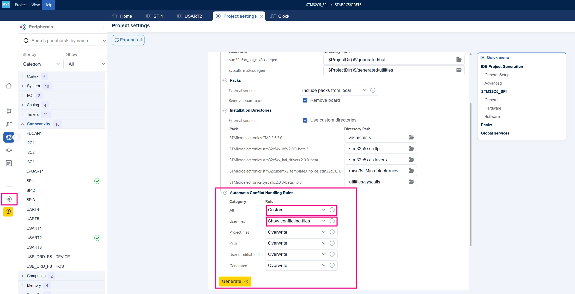Jump to Hardware in Quick menu
Screen dimensions: 575x294
pyautogui.click(x=493, y=108)
